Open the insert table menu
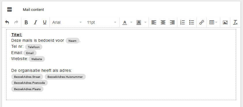This screenshot has width=243, height=107. pyautogui.click(x=213, y=23)
